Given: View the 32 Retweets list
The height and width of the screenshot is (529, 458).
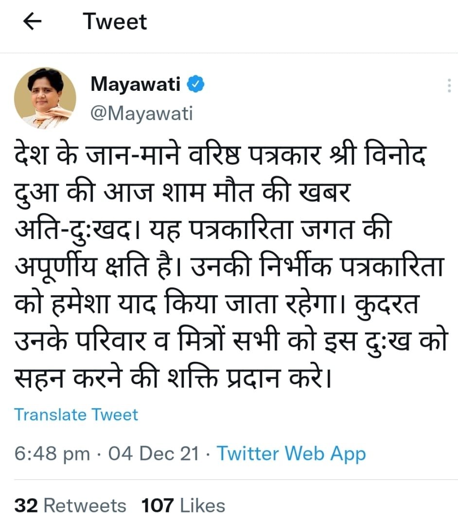Looking at the screenshot, I should coord(70,505).
